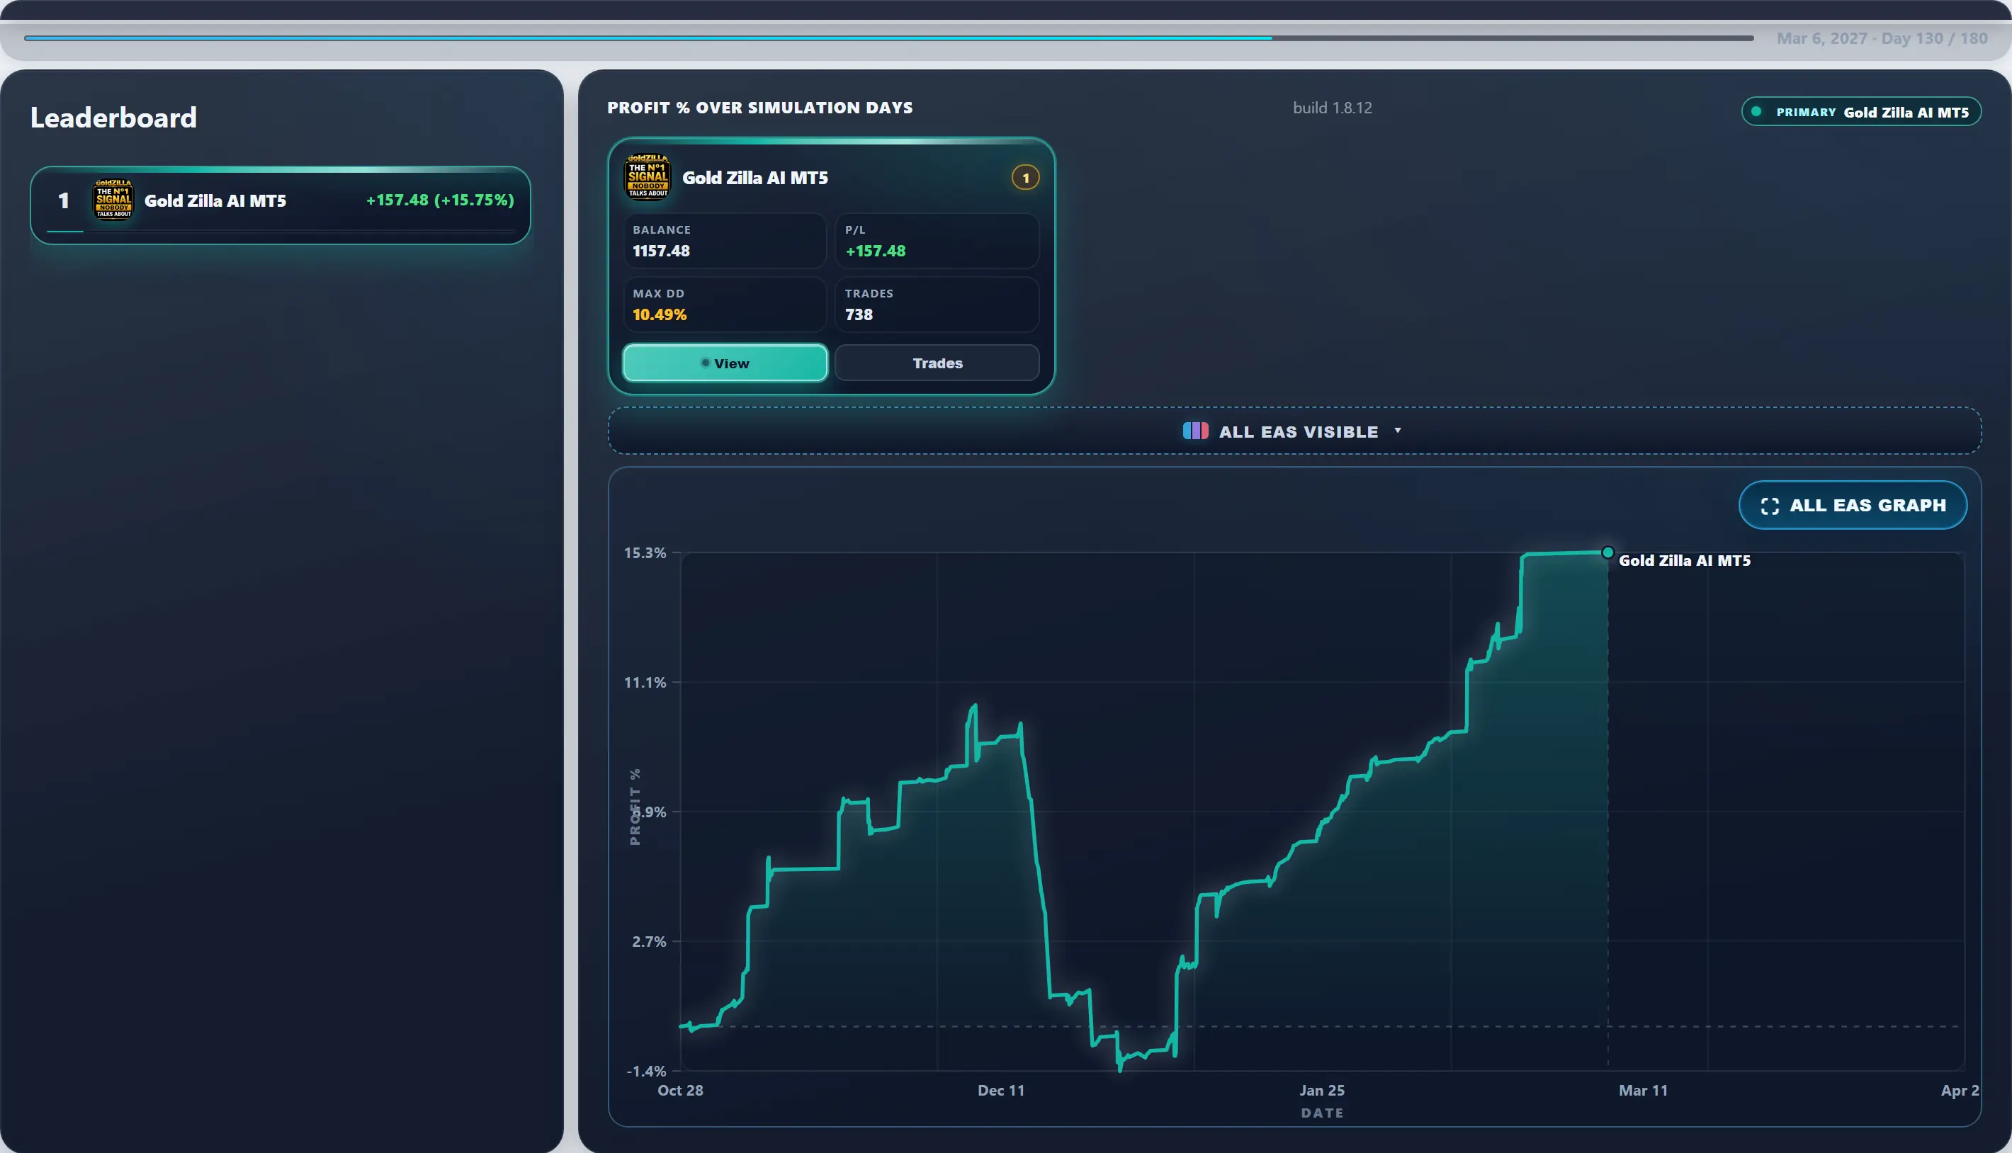Click the fullscreen bracket icon in ALL EAS GRAPH

[x=1770, y=506]
